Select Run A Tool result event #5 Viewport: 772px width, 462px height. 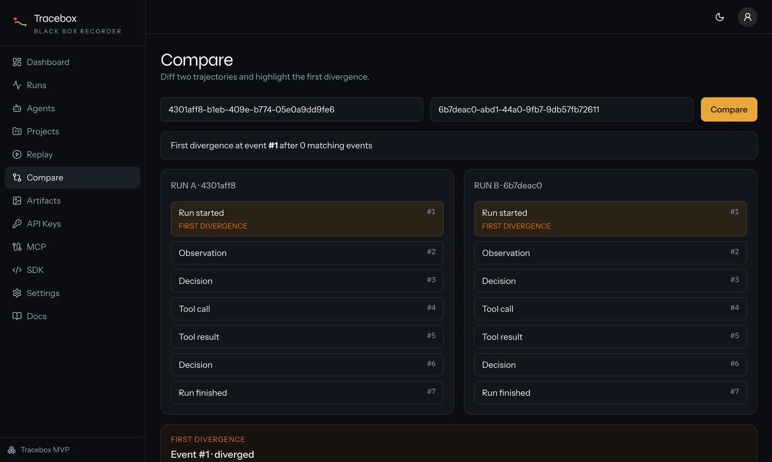tap(307, 337)
